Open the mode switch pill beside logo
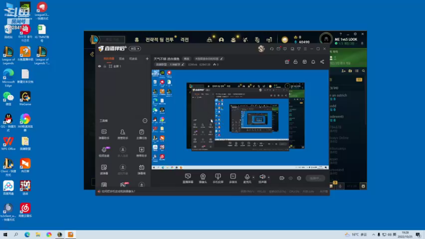Image resolution: width=425 pixels, height=239 pixels. [x=135, y=48]
